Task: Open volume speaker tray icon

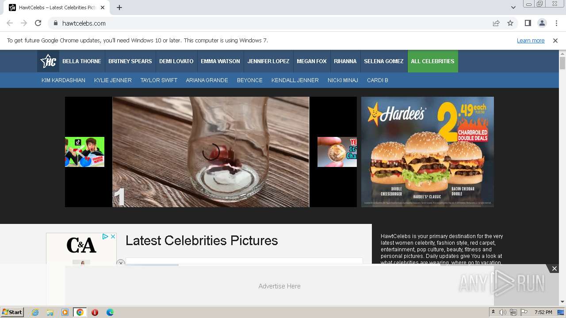Action: coord(503,312)
